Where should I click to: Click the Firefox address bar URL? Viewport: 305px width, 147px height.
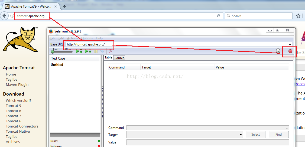(31, 16)
